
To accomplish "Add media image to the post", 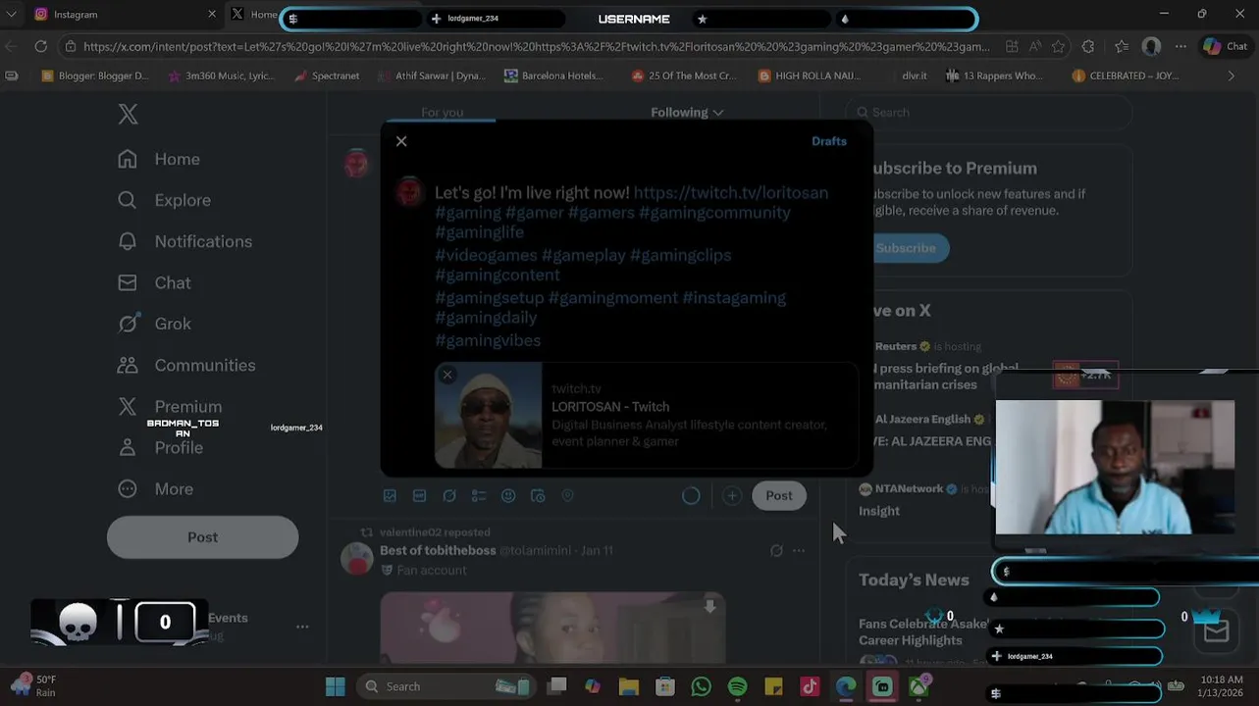I will 390,496.
